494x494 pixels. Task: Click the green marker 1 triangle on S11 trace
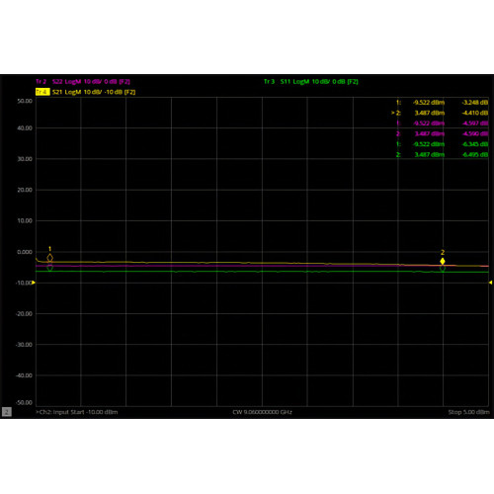click(49, 268)
